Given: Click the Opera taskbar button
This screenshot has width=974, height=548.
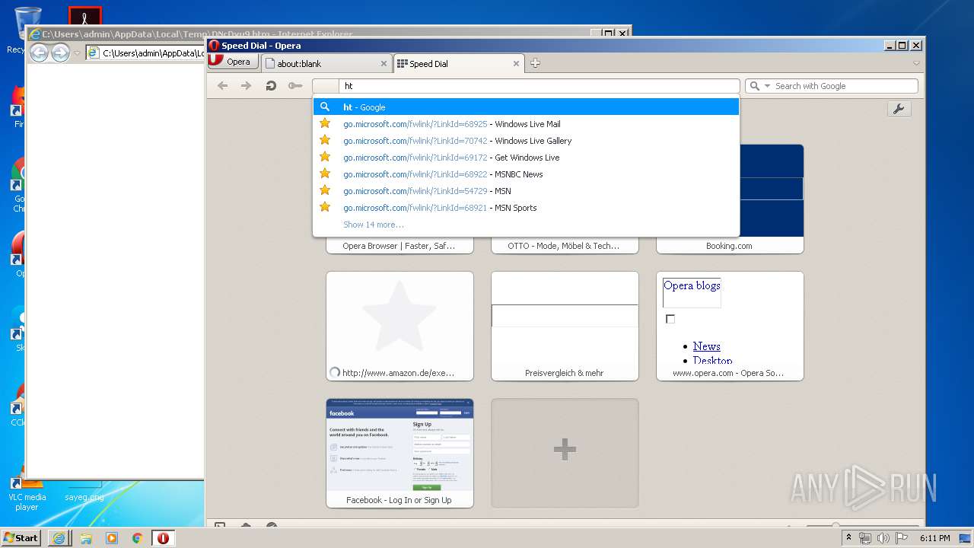Looking at the screenshot, I should 163,538.
